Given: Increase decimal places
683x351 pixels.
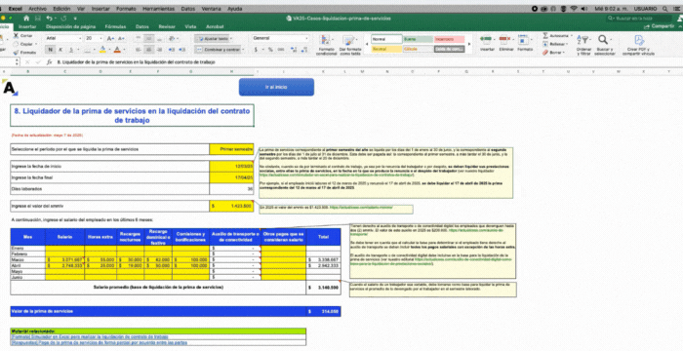Looking at the screenshot, I should tap(293, 50).
